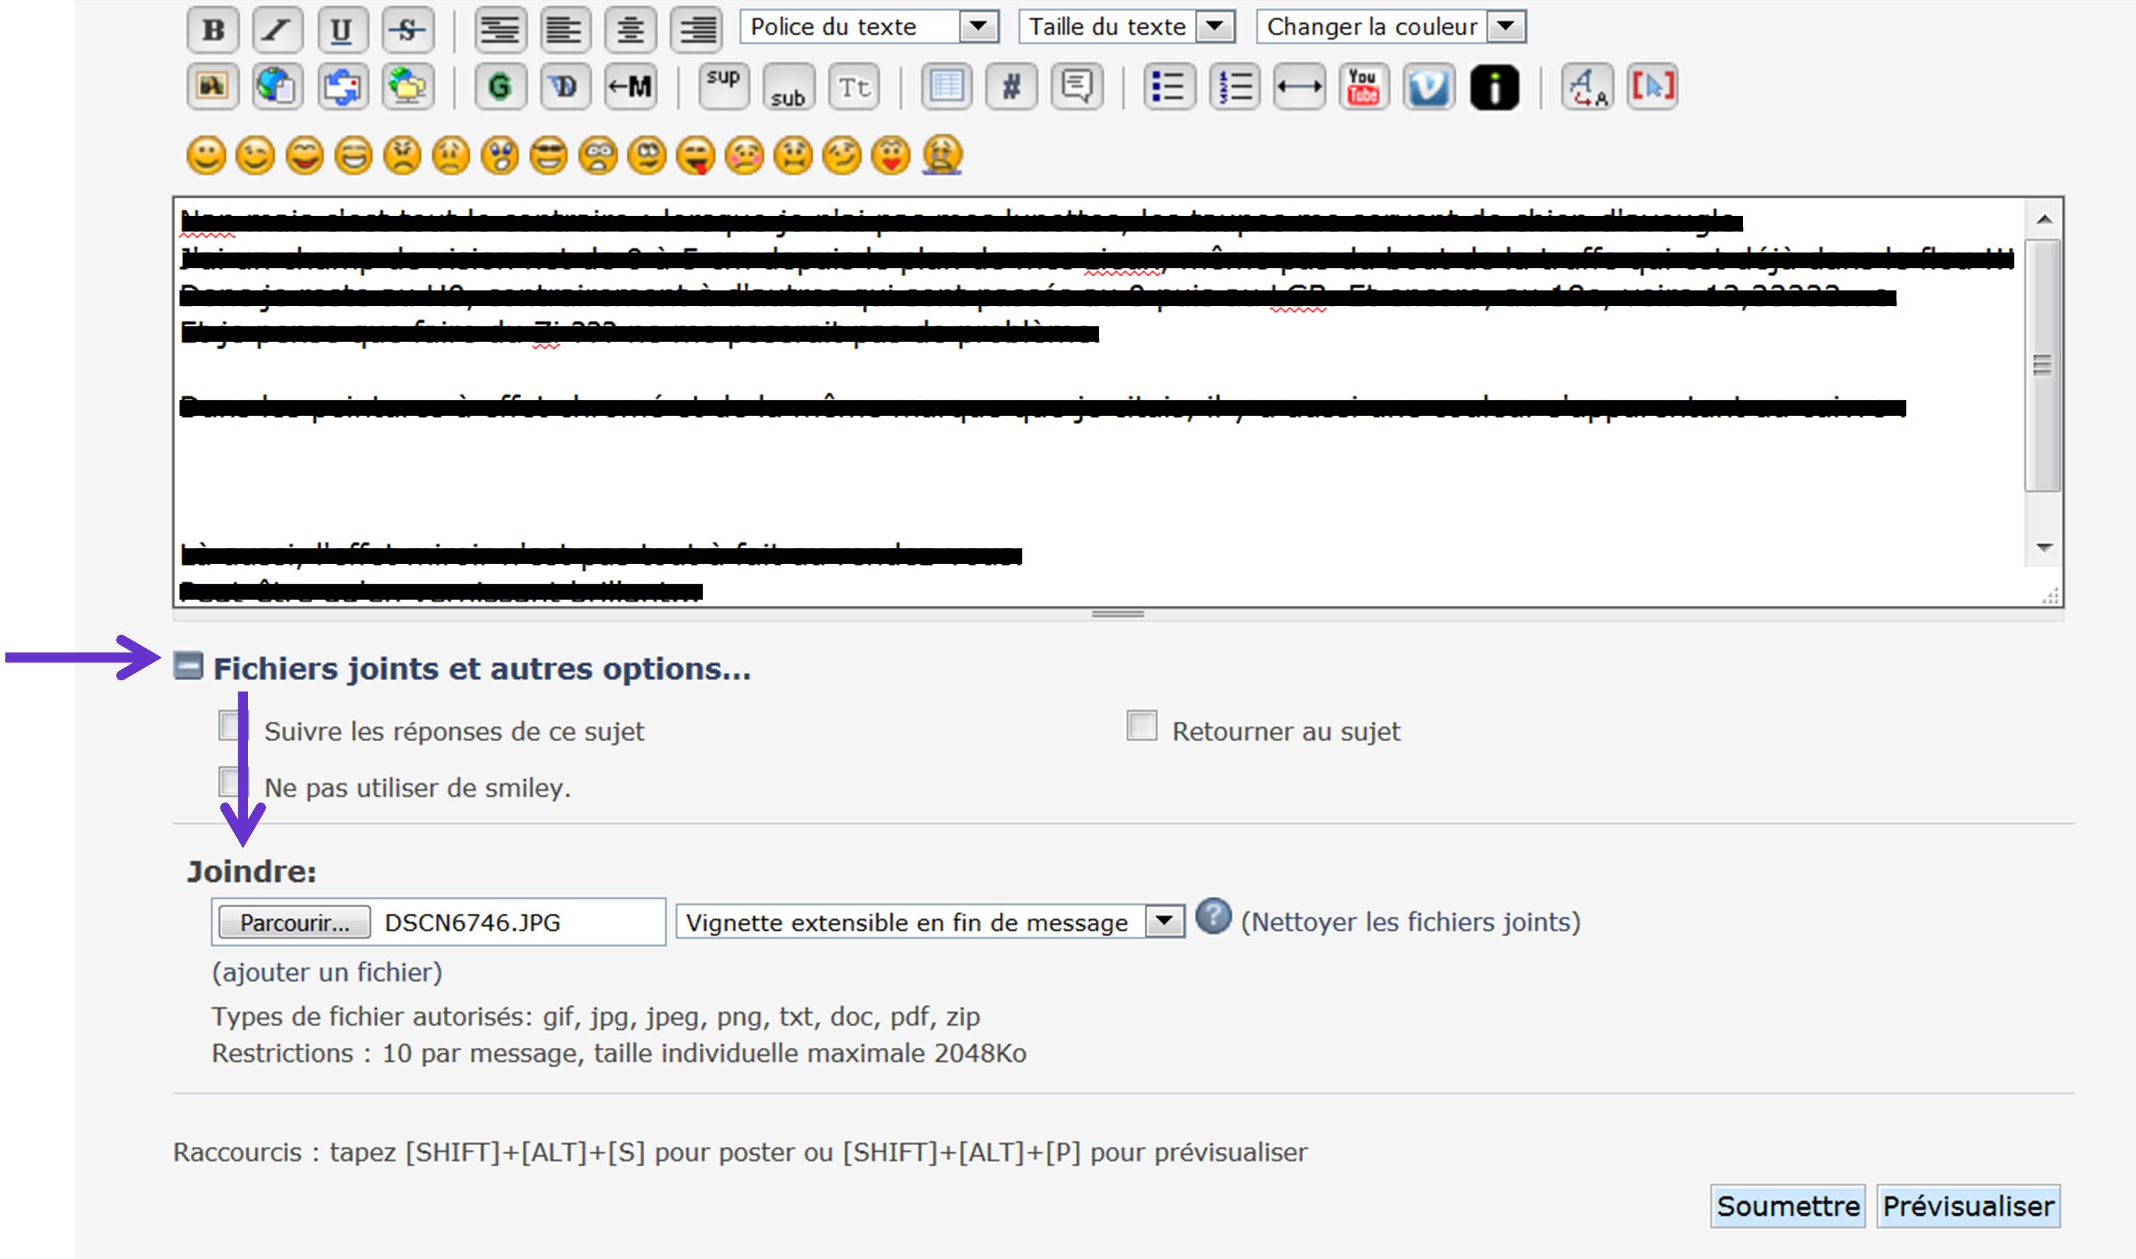Toggle bold formatting button
Viewport: 2136px width, 1259px height.
[x=213, y=30]
